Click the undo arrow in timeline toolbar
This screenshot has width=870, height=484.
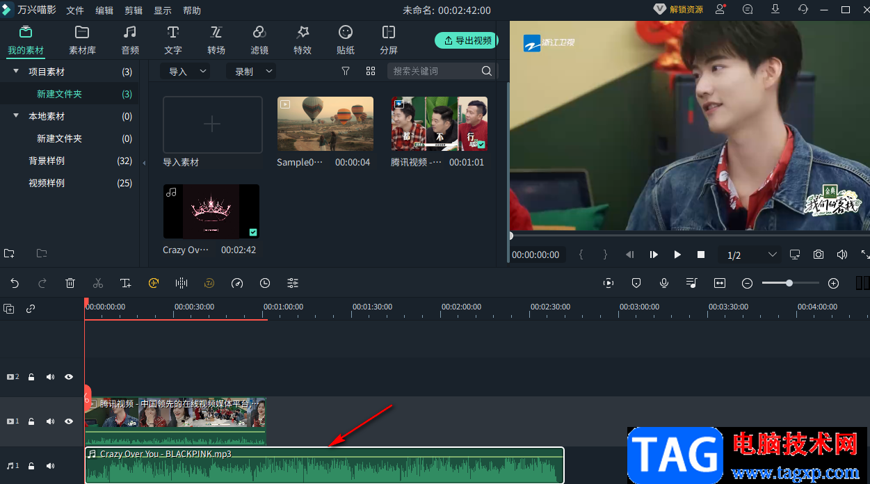(15, 283)
